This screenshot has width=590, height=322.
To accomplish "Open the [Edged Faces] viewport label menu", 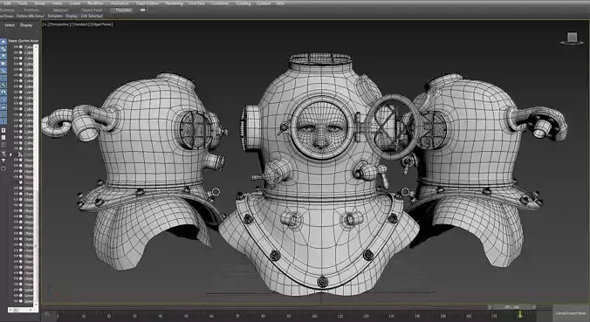I will coord(101,24).
